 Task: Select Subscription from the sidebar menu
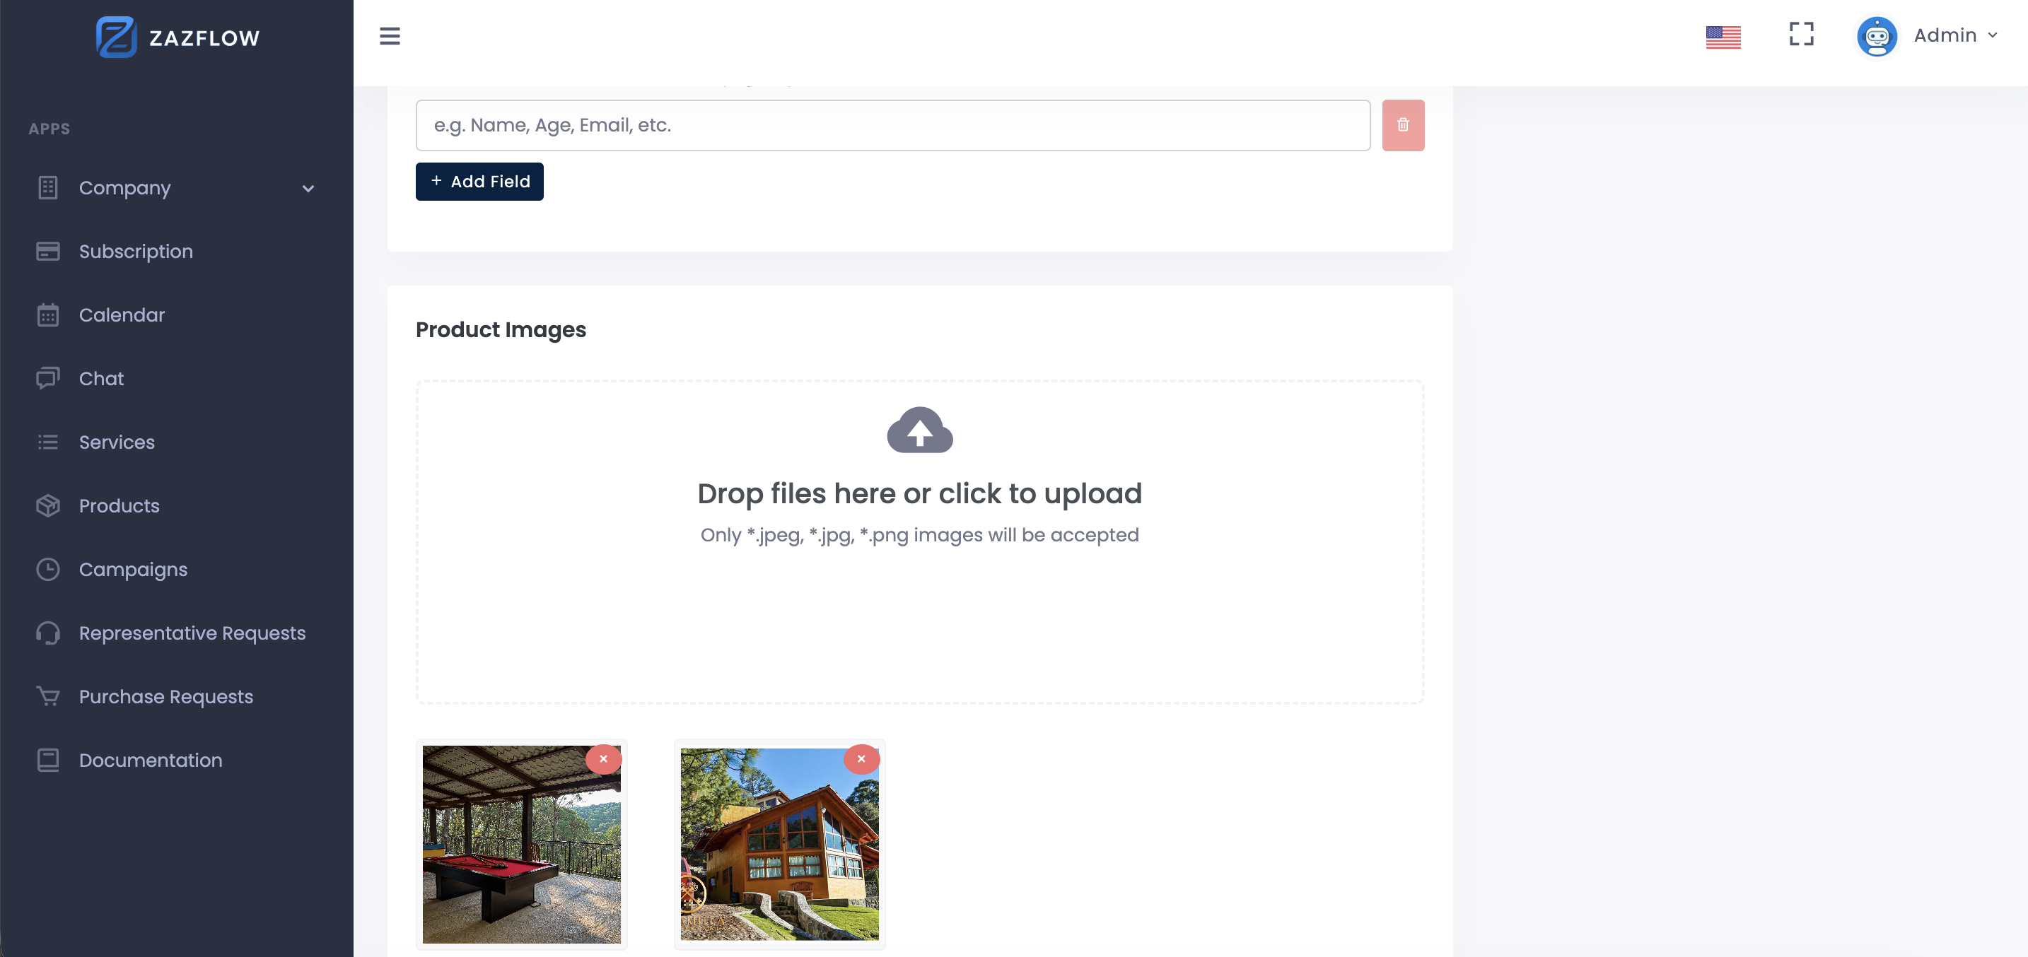135,251
